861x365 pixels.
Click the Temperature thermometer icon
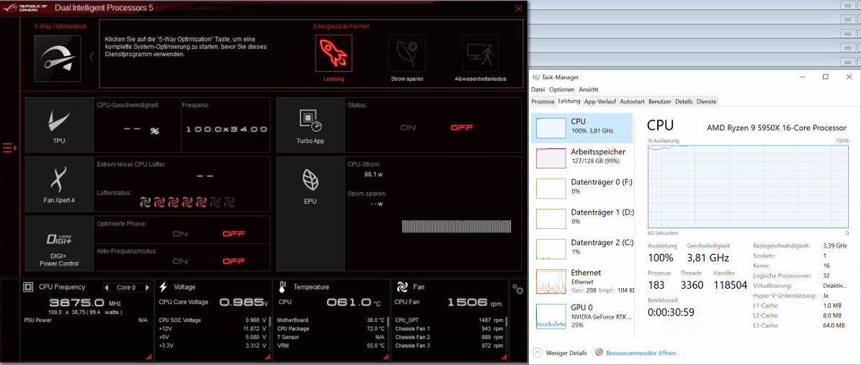coord(282,287)
